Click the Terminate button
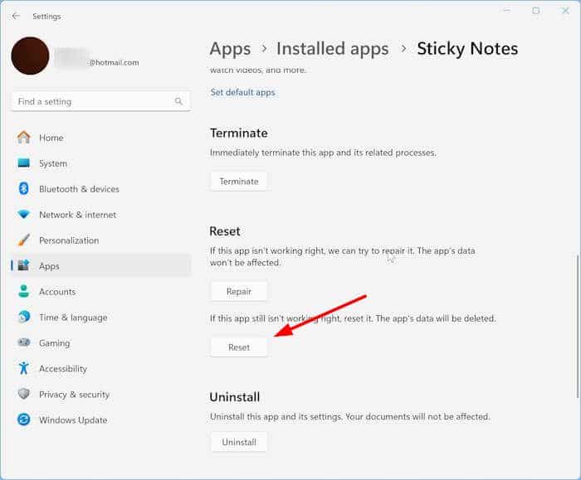The image size is (581, 480). point(239,182)
